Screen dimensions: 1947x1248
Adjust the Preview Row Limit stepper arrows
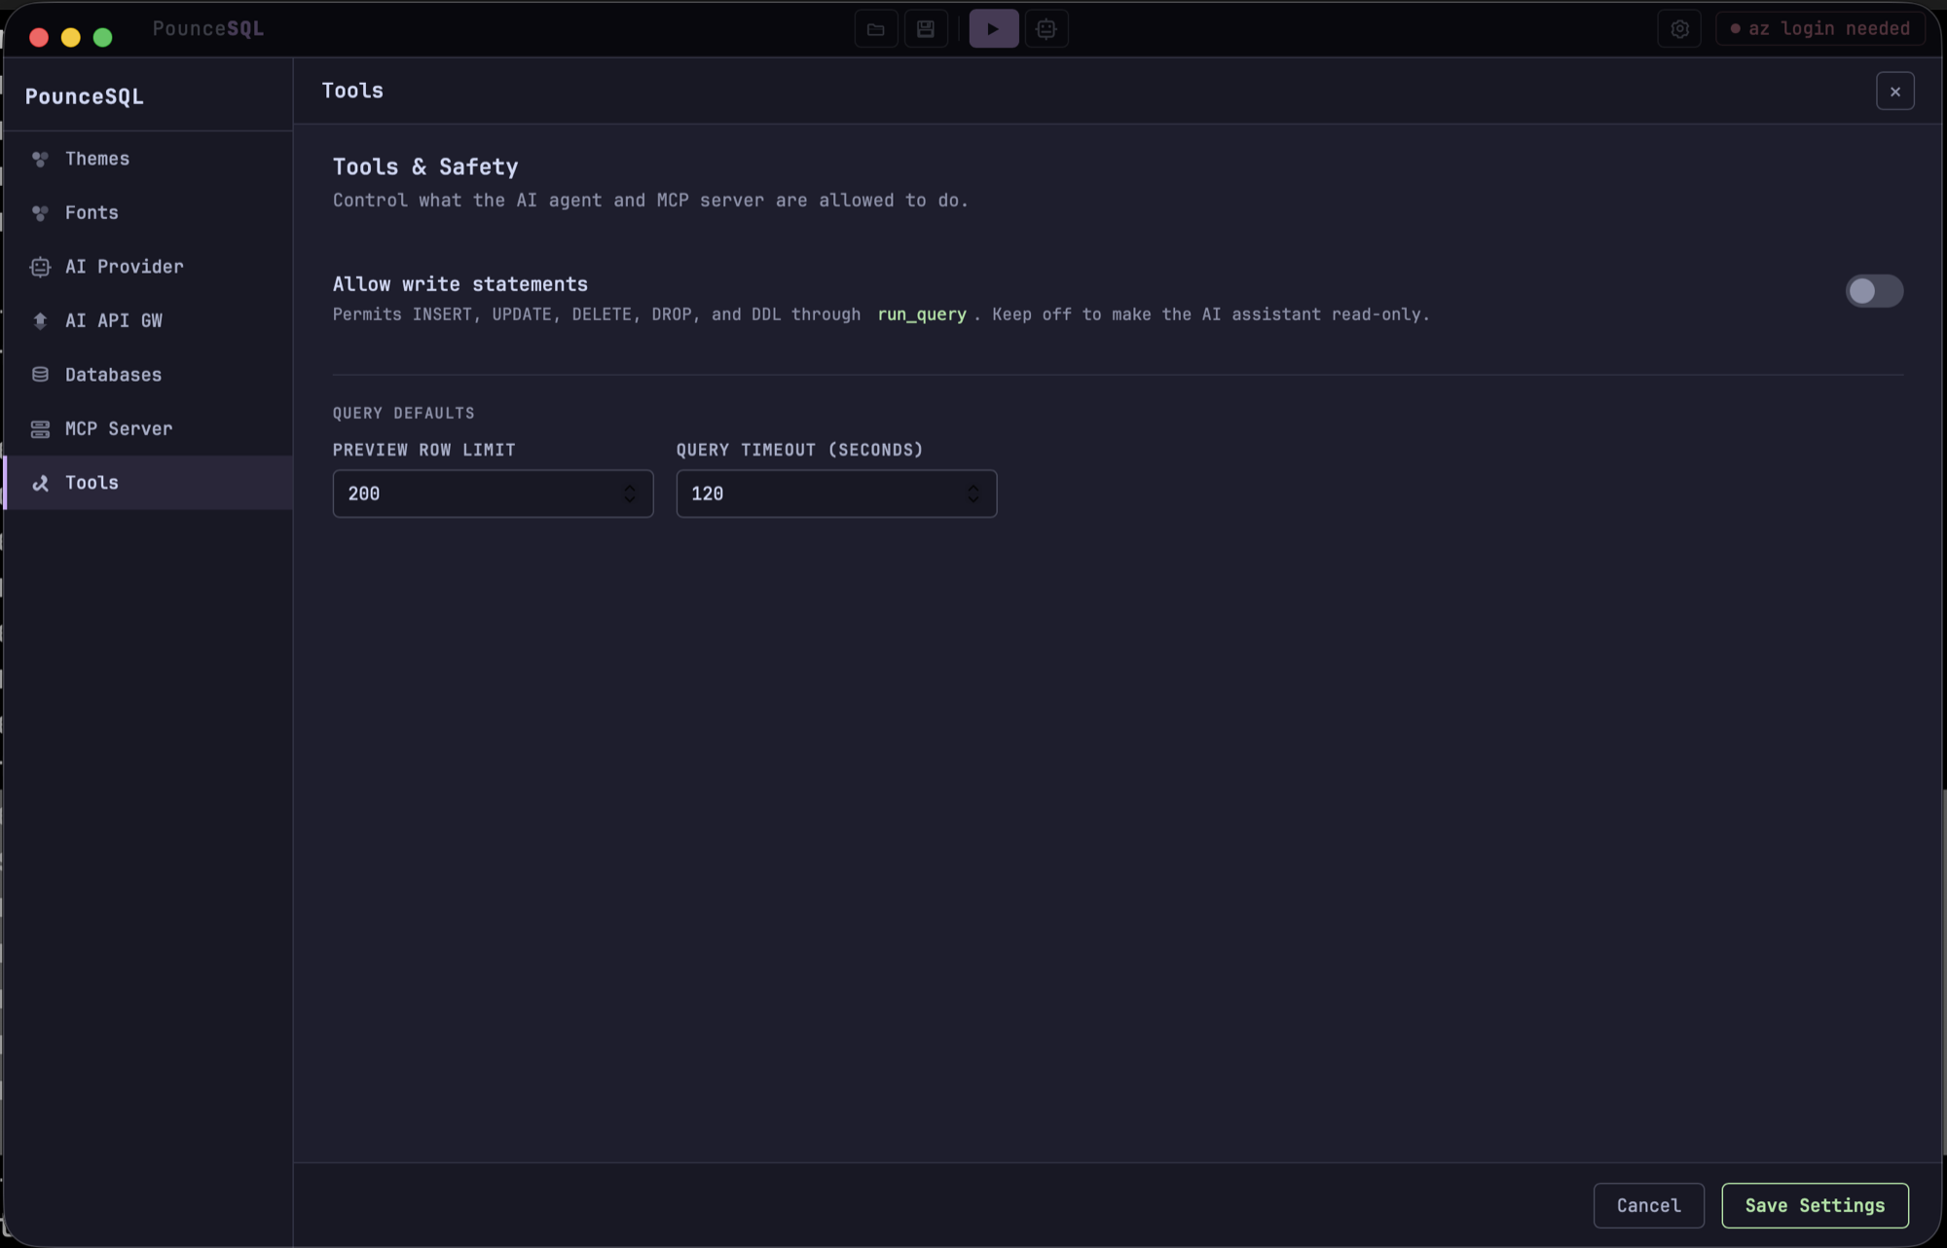[x=630, y=494]
